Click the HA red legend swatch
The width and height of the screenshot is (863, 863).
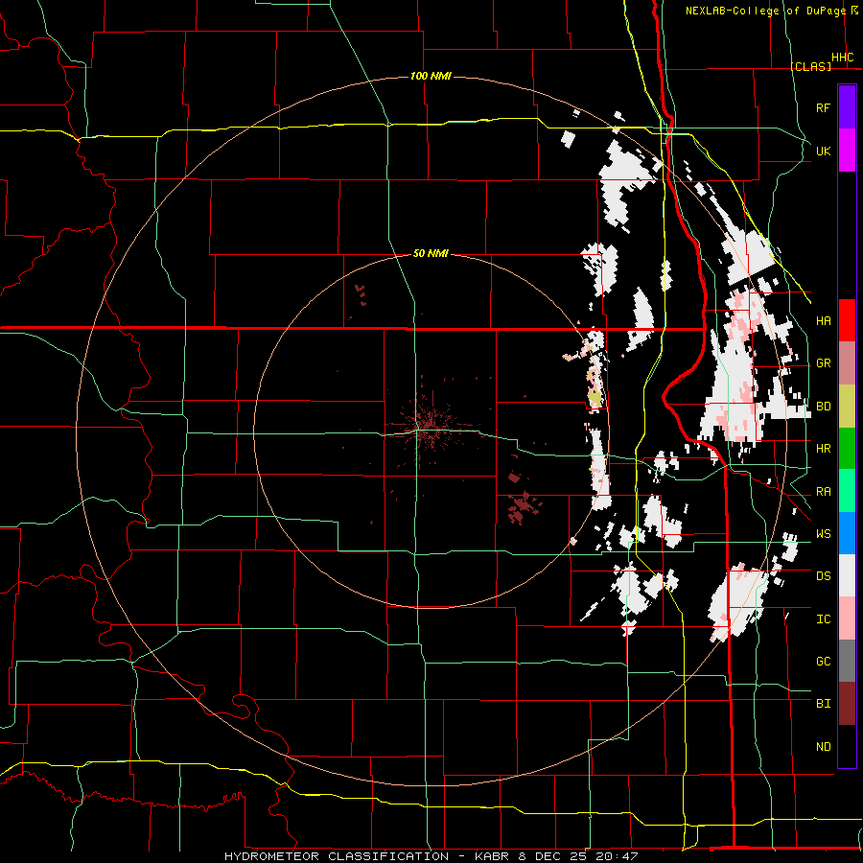(847, 320)
